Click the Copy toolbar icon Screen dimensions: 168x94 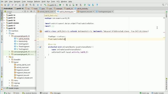(23, 5)
